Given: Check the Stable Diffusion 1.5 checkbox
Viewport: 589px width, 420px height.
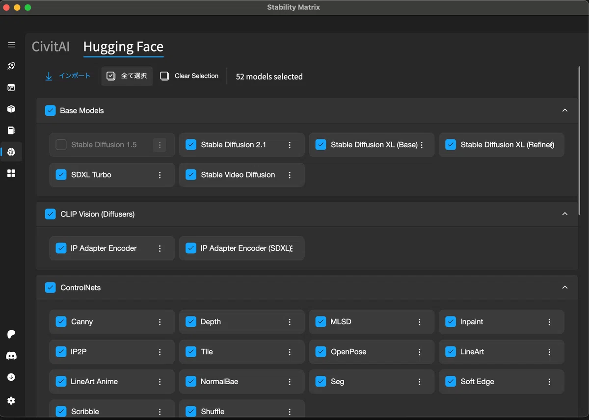Looking at the screenshot, I should coord(61,145).
